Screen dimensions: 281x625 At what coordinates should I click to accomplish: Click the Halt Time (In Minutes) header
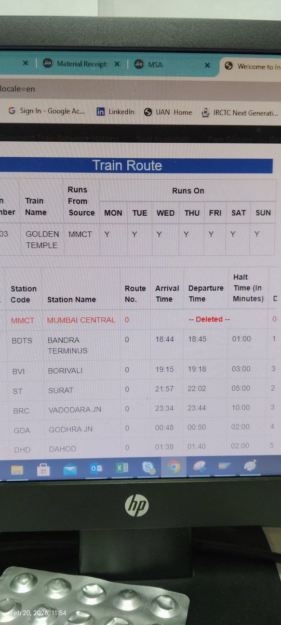[x=248, y=288]
